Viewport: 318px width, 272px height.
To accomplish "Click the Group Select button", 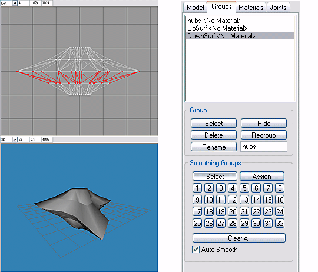I will pyautogui.click(x=214, y=123).
